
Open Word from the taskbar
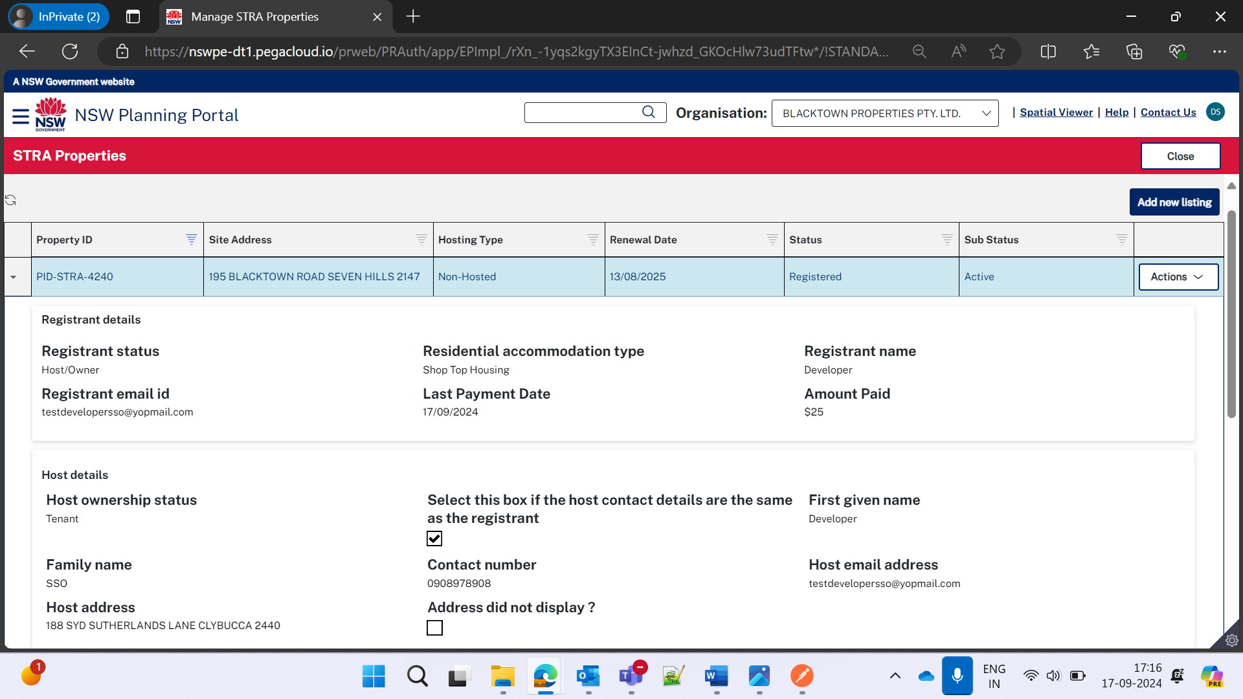[716, 676]
